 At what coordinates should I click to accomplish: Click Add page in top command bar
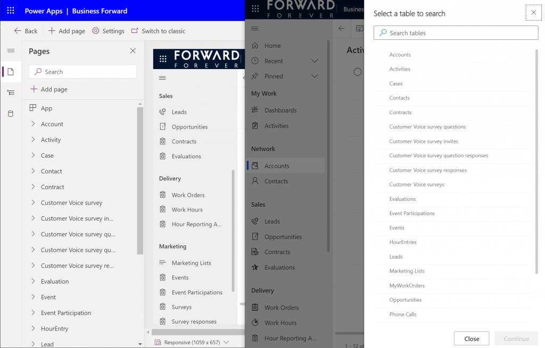coord(67,31)
